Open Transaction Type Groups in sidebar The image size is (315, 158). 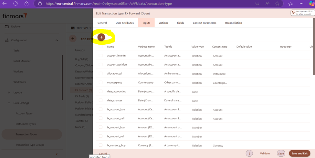[30, 145]
